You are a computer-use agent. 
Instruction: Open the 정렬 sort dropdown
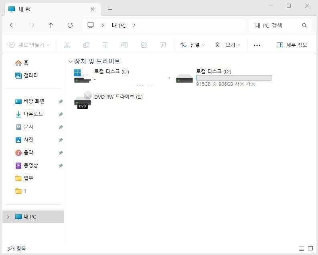pyautogui.click(x=192, y=45)
